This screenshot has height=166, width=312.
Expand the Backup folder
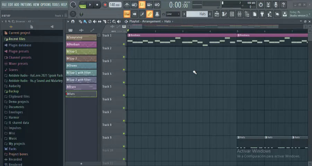click(14, 91)
